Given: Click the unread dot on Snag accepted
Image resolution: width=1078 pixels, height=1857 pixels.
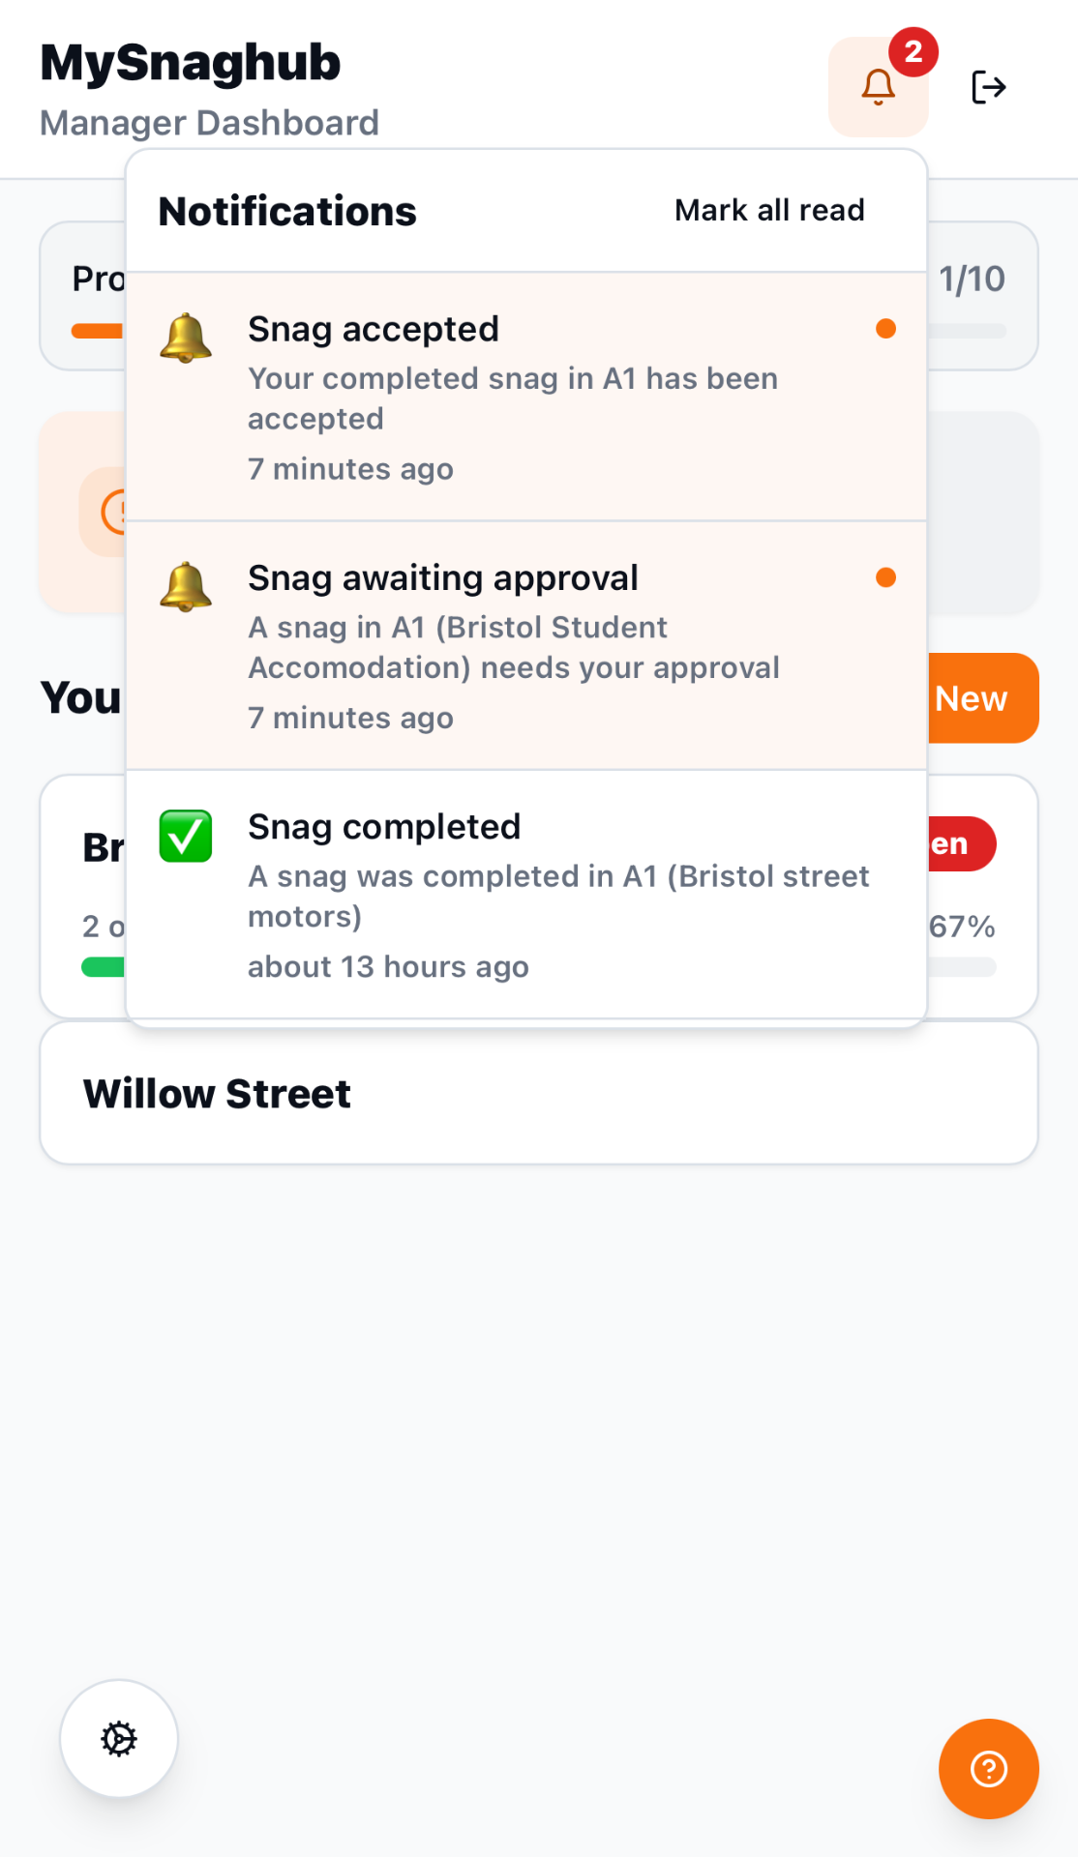Looking at the screenshot, I should coord(885,329).
